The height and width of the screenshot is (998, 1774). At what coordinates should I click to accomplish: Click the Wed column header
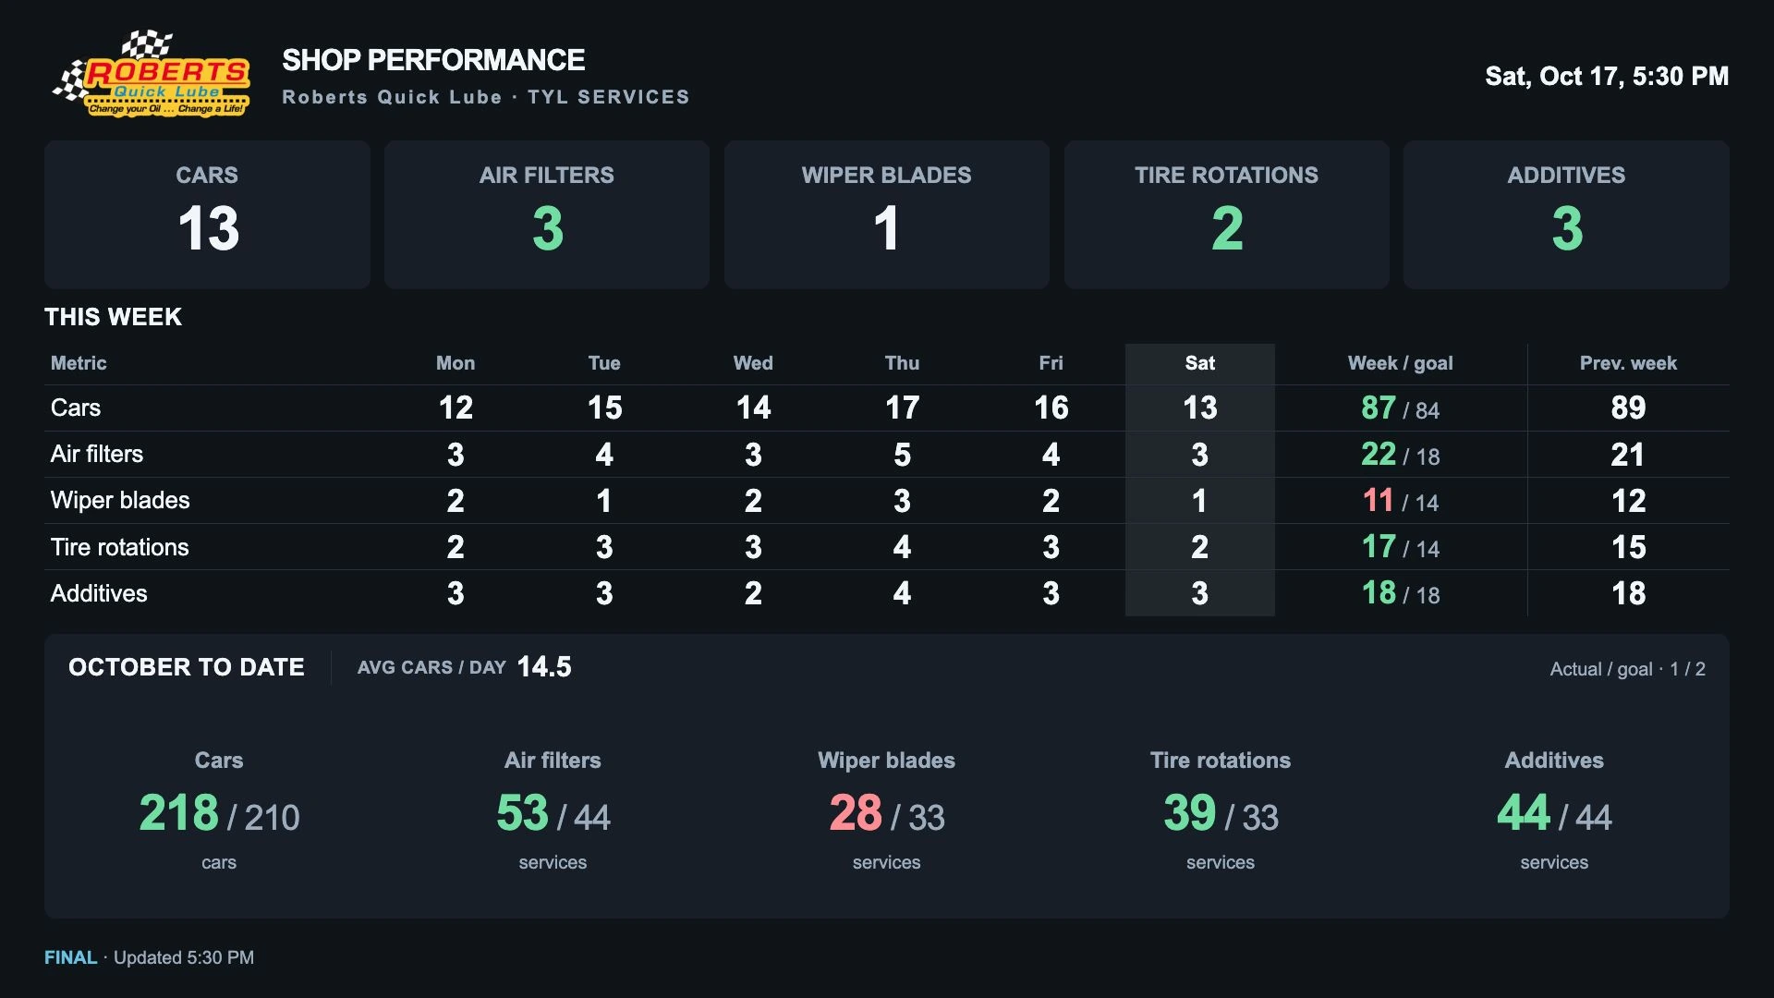(x=753, y=363)
